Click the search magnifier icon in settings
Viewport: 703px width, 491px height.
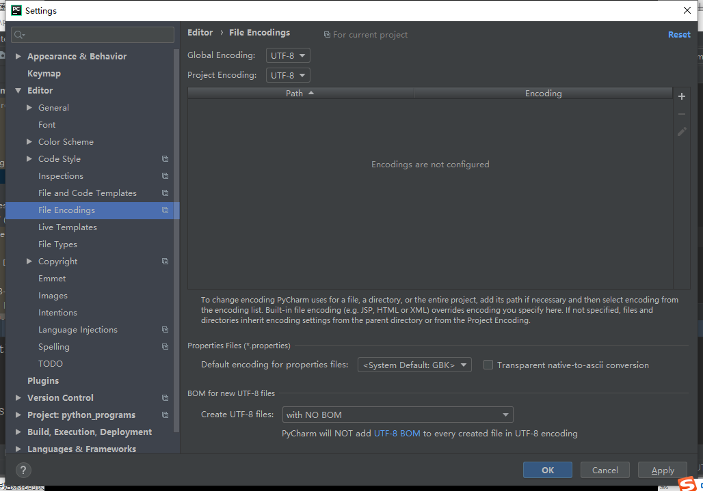tap(19, 35)
